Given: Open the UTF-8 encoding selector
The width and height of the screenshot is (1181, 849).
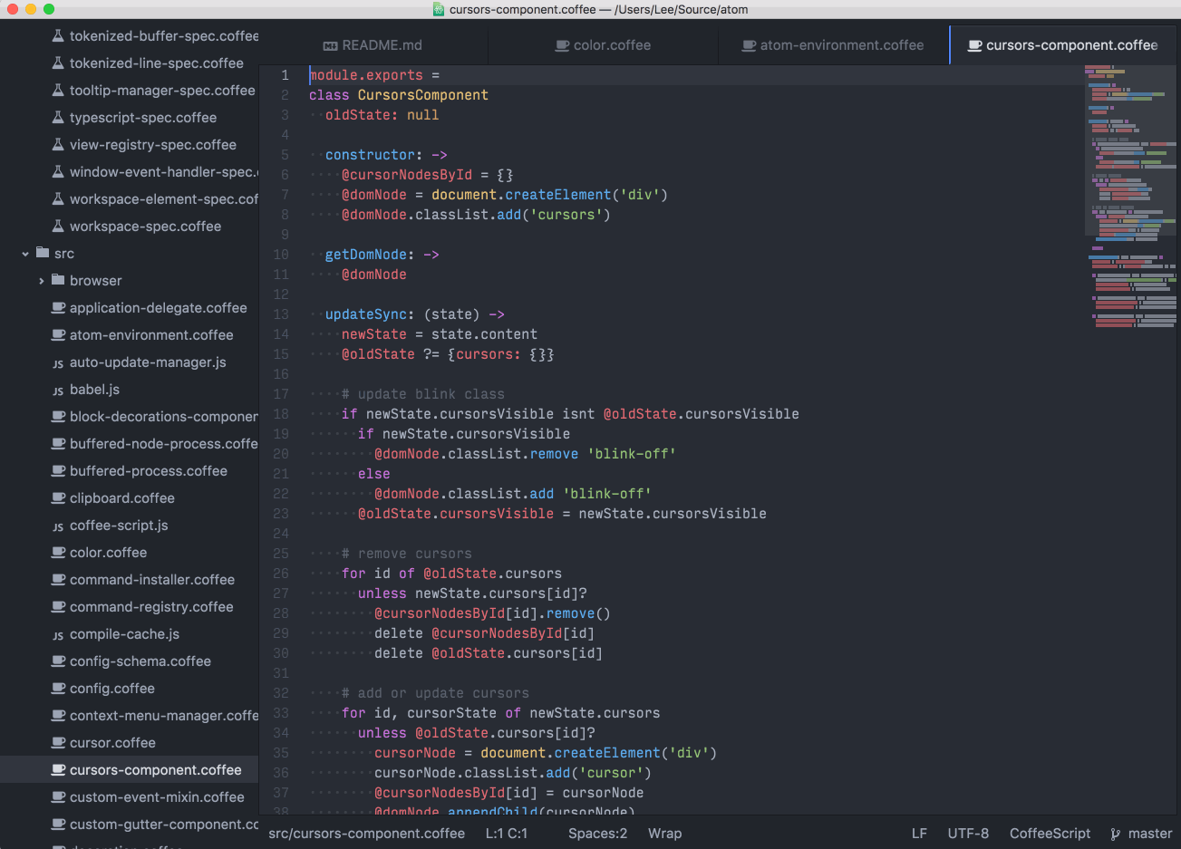Looking at the screenshot, I should pos(968,834).
